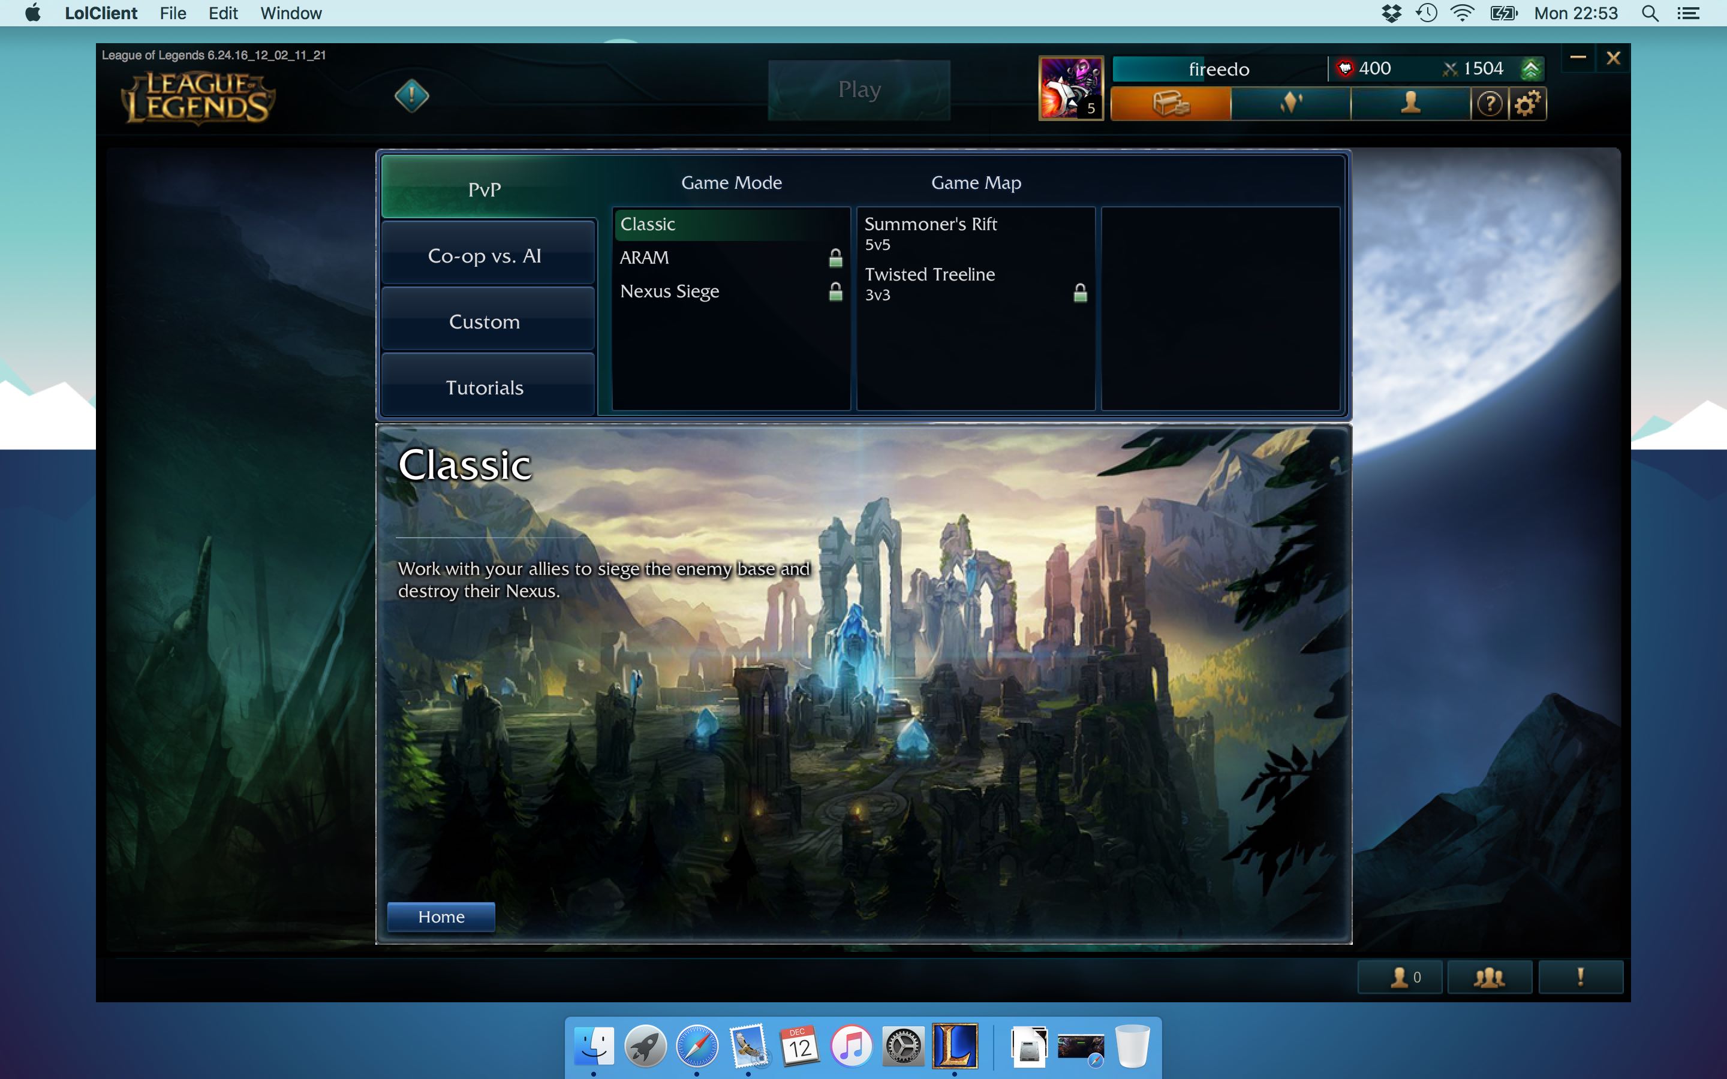
Task: Open the Settings gears icon
Action: 1527,104
